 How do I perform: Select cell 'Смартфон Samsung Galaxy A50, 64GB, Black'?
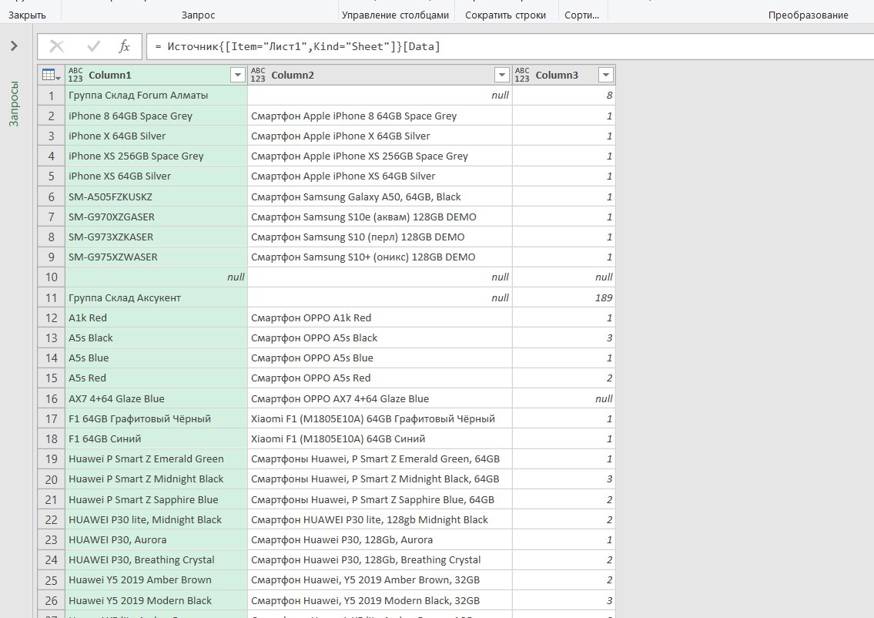[380, 197]
